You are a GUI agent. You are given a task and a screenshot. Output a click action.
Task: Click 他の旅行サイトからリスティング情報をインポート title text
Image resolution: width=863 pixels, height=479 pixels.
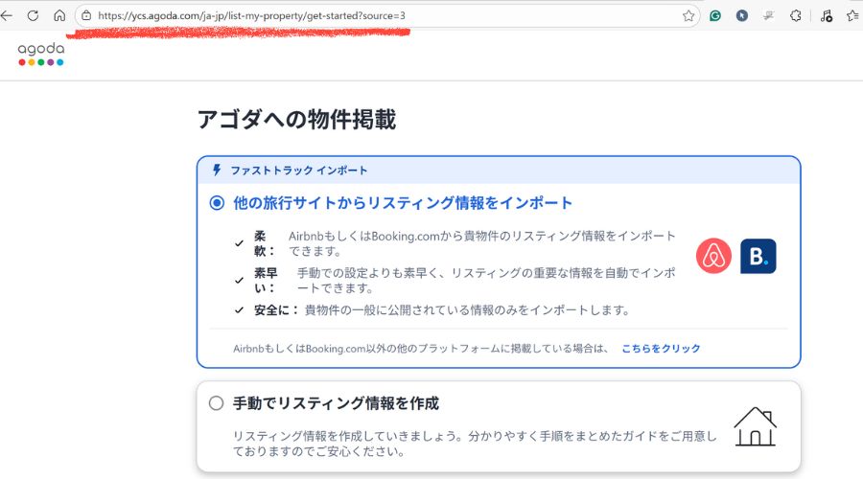click(403, 203)
